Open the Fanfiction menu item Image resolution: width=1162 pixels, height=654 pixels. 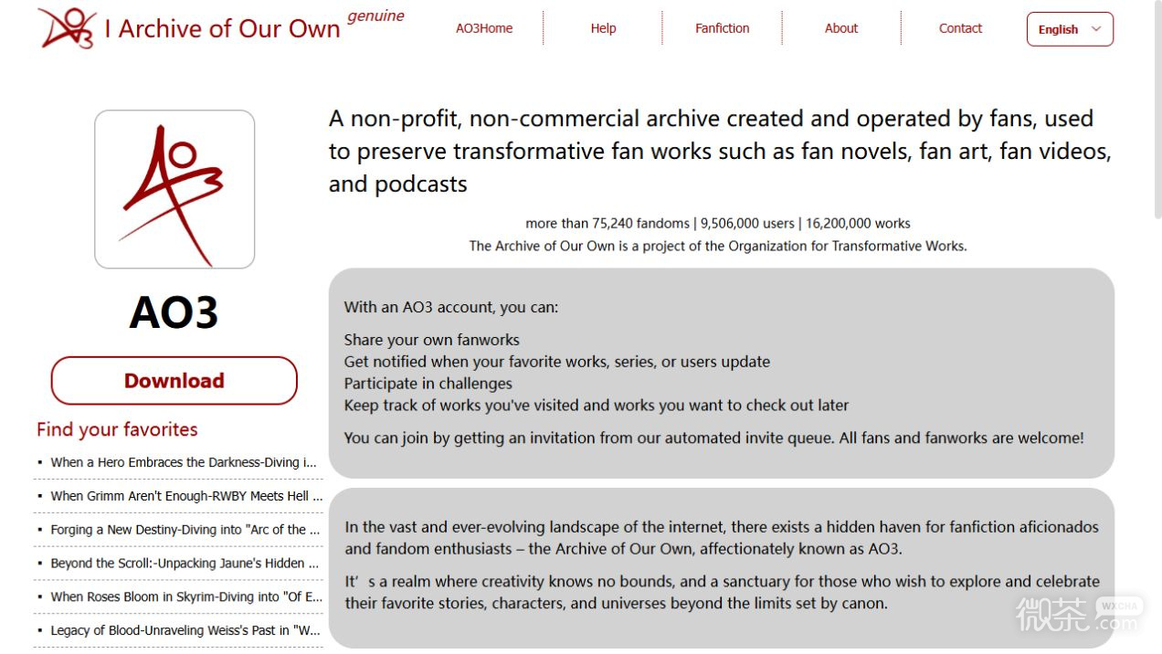click(722, 28)
